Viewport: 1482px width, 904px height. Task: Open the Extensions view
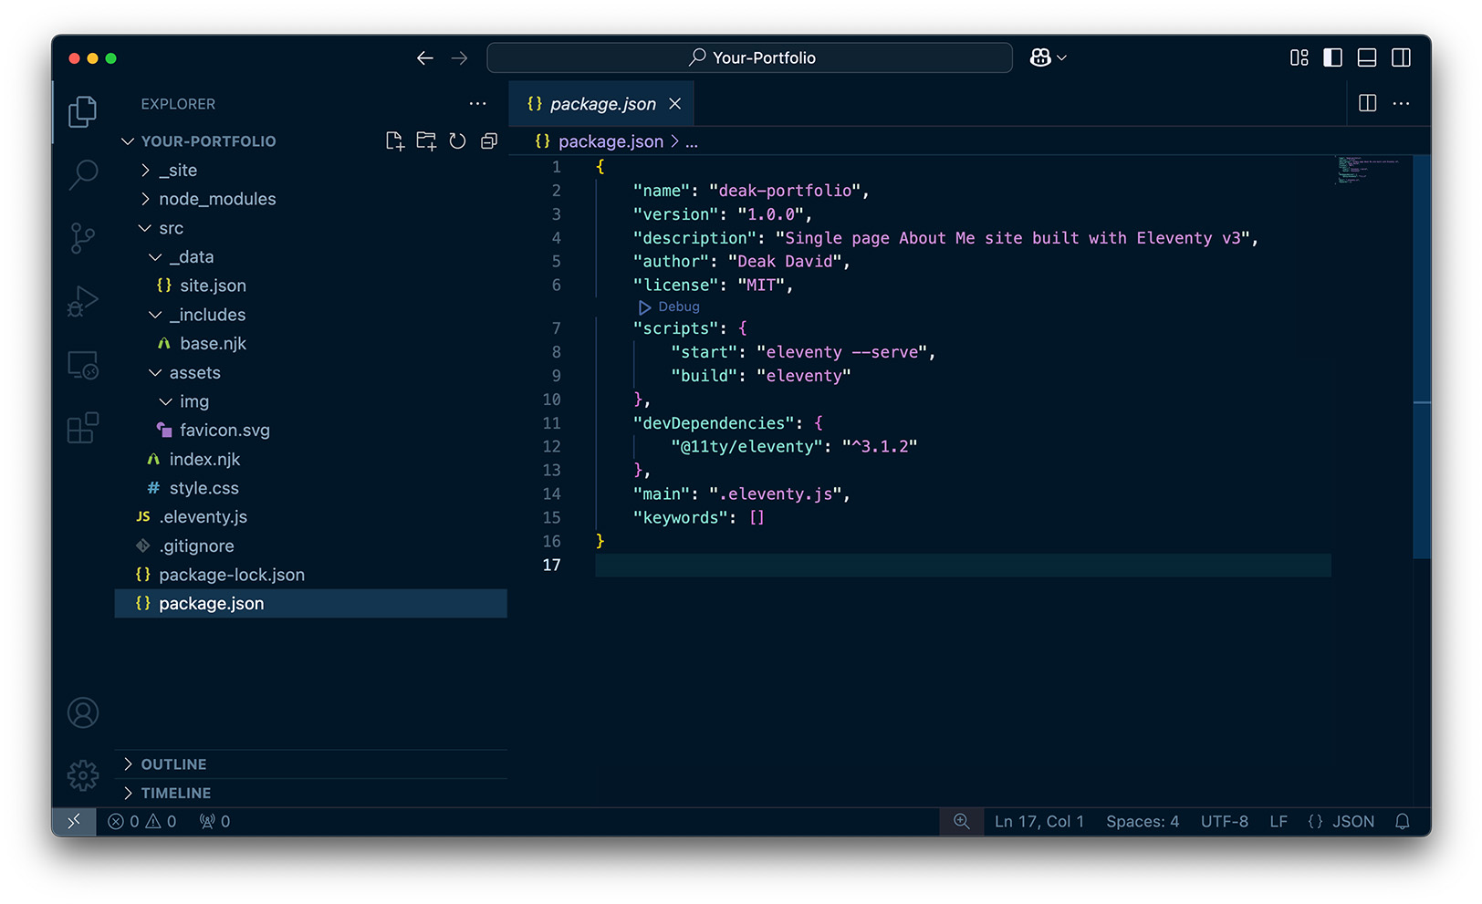pyautogui.click(x=83, y=428)
